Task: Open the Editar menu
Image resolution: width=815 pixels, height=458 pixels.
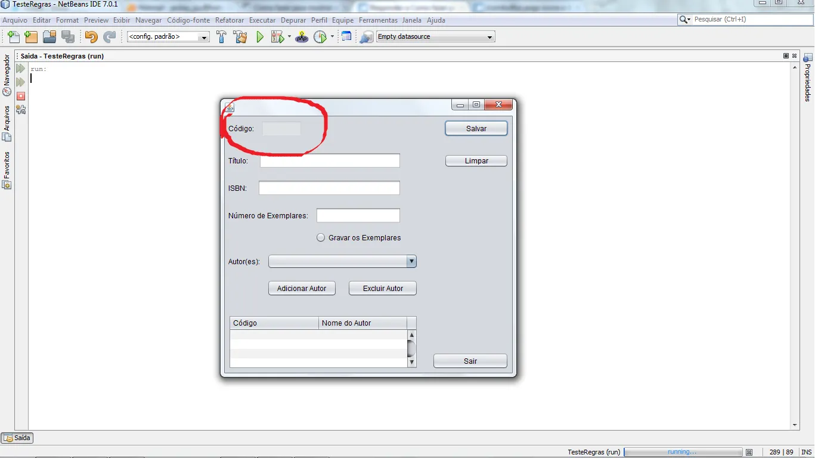Action: click(42, 20)
